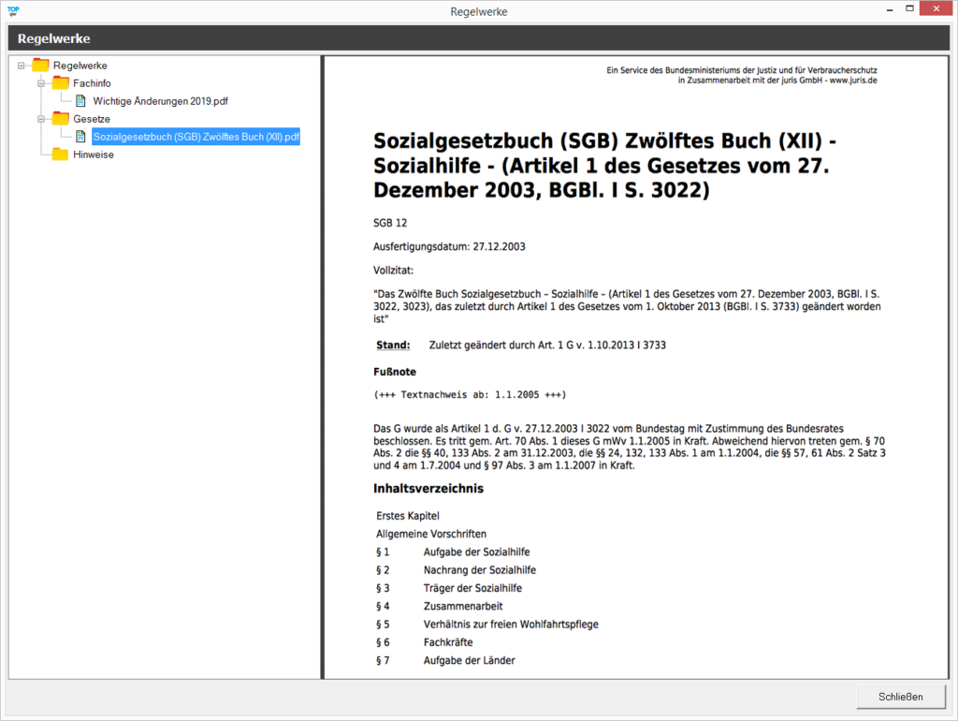Click the Regelwerke root folder icon
The height and width of the screenshot is (721, 958).
40,66
